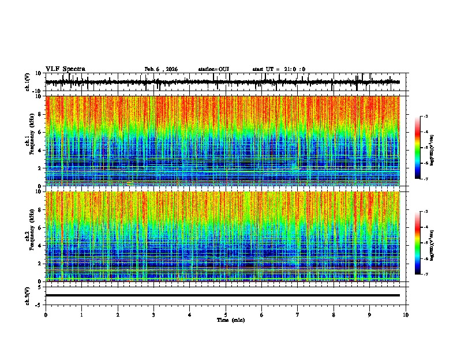This screenshot has width=457, height=353.
Task: Click the ch.2 spectrogram panel
Action: 223,236
